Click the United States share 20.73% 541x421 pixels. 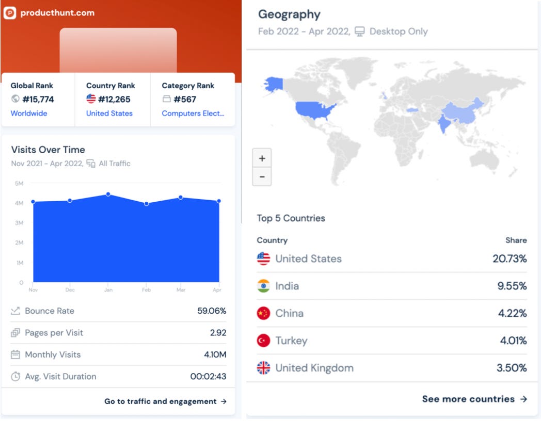click(x=510, y=259)
